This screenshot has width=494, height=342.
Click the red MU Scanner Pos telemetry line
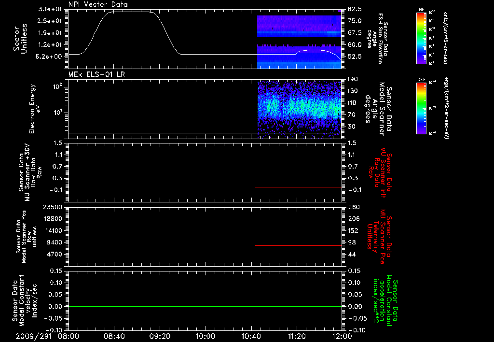point(298,245)
